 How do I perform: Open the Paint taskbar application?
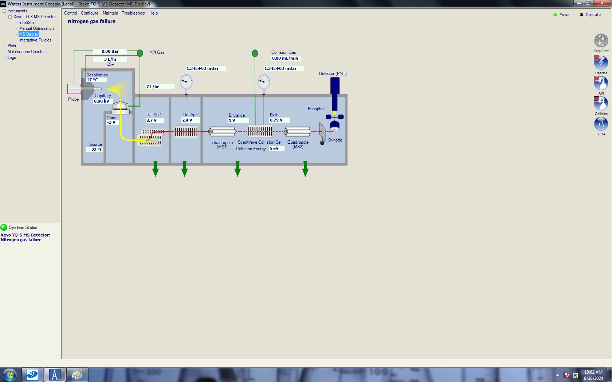[77, 375]
